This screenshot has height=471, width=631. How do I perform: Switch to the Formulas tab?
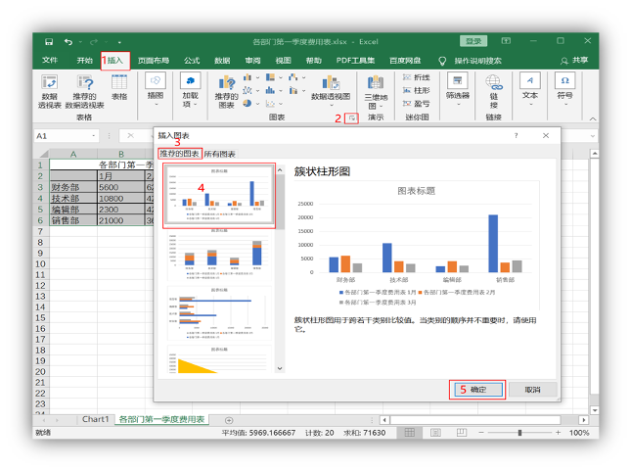pos(192,61)
